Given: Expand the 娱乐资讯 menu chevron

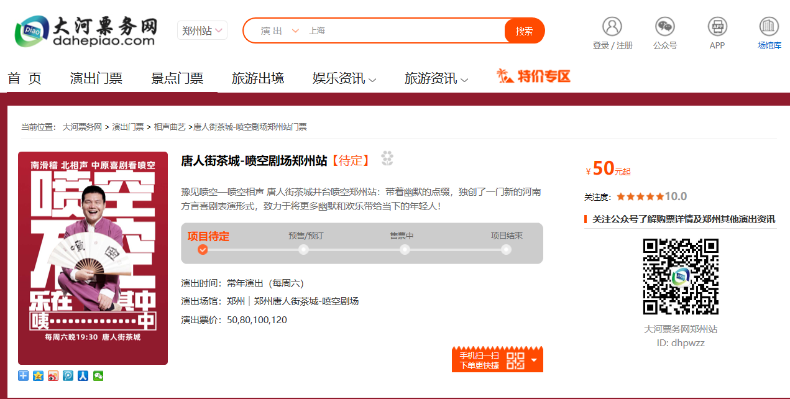Looking at the screenshot, I should (372, 80).
